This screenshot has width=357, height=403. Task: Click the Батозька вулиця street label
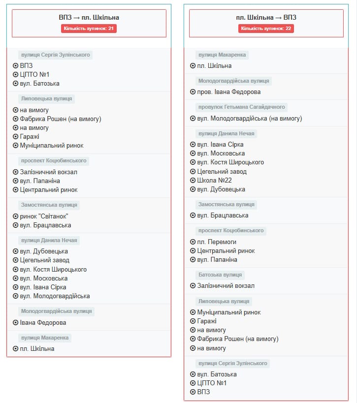pyautogui.click(x=220, y=275)
